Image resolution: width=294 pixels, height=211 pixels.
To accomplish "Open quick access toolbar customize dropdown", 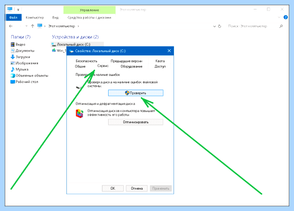I will pos(18,9).
